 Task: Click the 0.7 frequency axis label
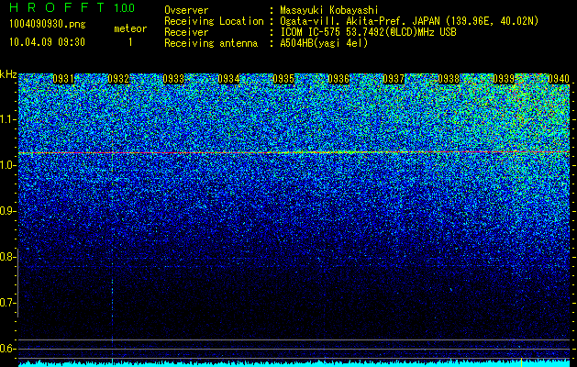[x=7, y=303]
